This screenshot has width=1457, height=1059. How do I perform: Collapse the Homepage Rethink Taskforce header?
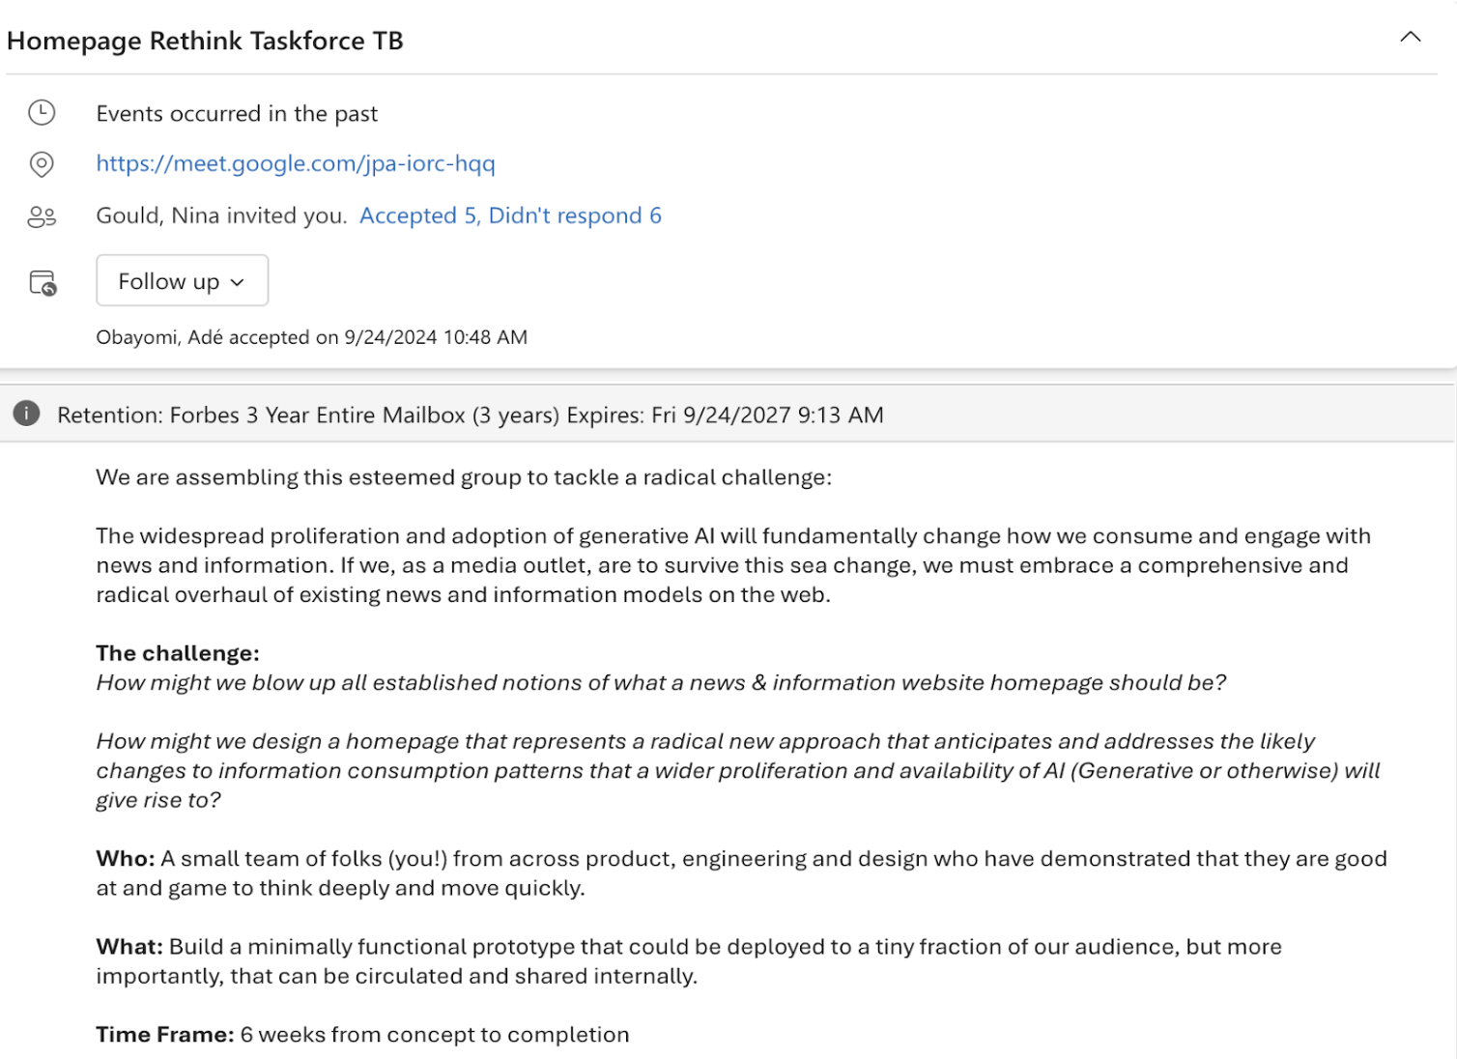[1410, 38]
